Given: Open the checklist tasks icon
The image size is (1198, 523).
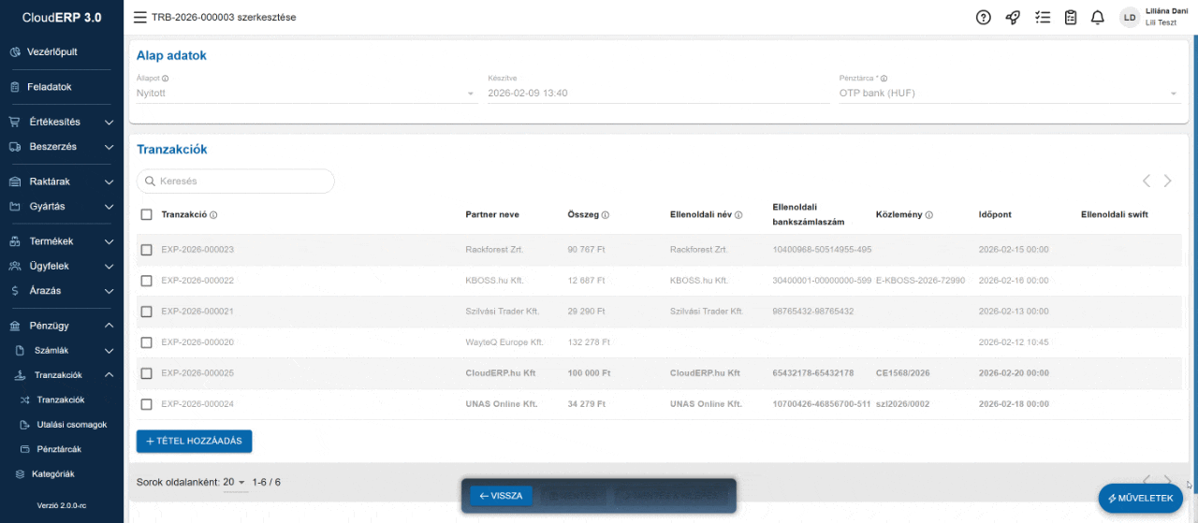Looking at the screenshot, I should tap(1043, 17).
